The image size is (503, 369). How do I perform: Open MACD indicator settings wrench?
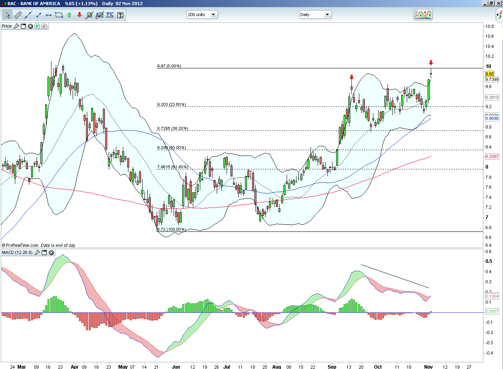pyautogui.click(x=37, y=252)
